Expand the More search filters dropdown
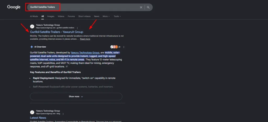This screenshot has height=122, width=268. pos(106,16)
